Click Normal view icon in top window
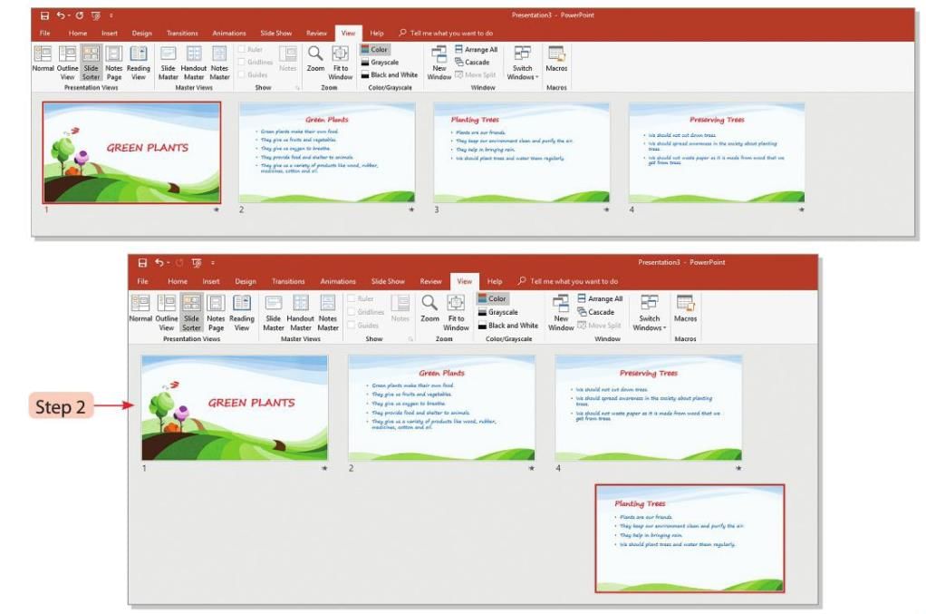Screen dimensions: 926x614 [x=43, y=61]
